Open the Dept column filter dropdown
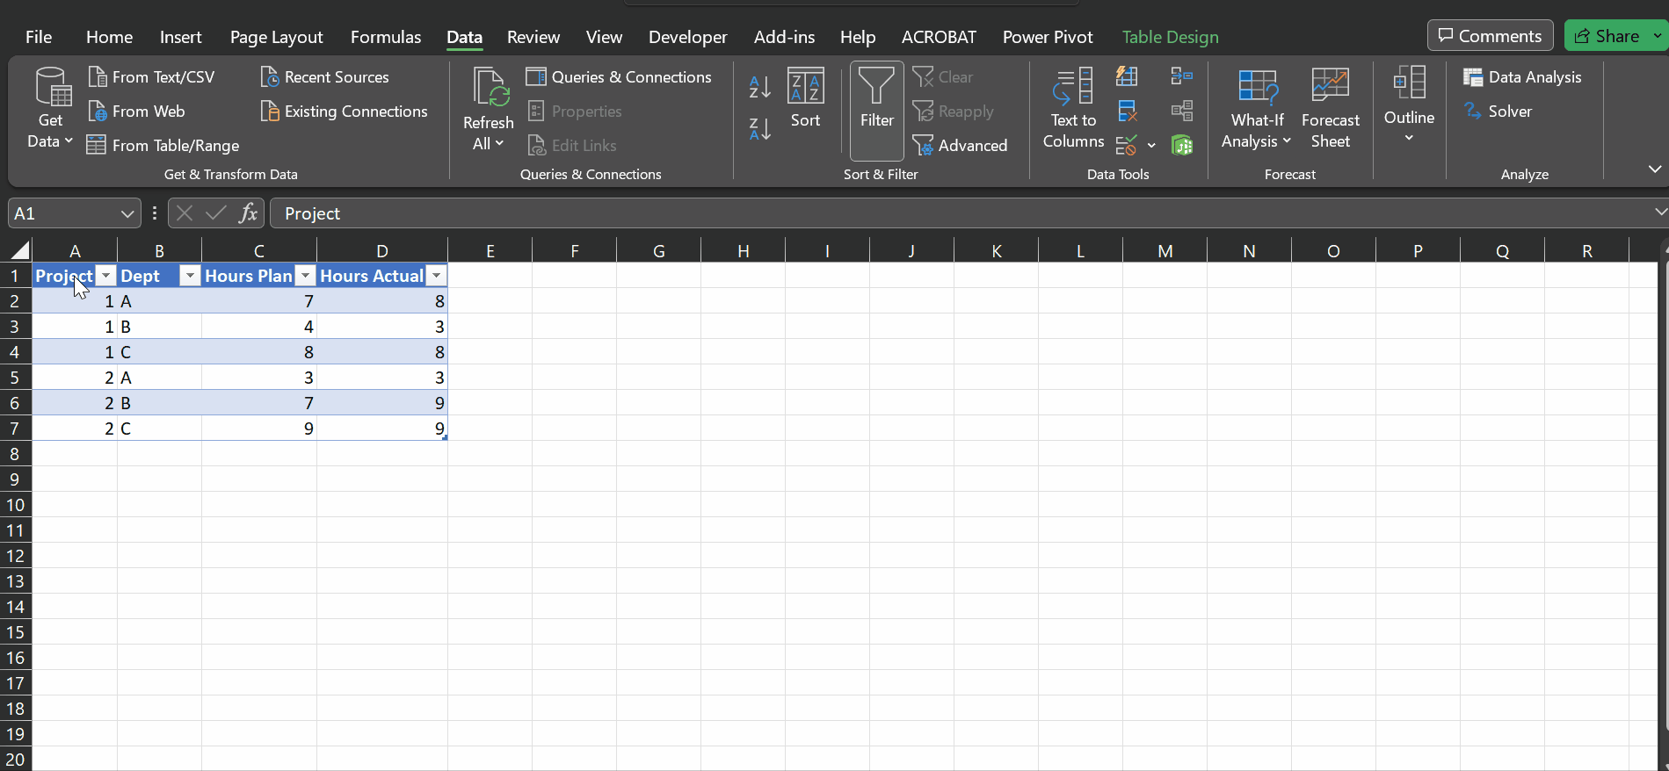Image resolution: width=1669 pixels, height=771 pixels. (x=190, y=276)
